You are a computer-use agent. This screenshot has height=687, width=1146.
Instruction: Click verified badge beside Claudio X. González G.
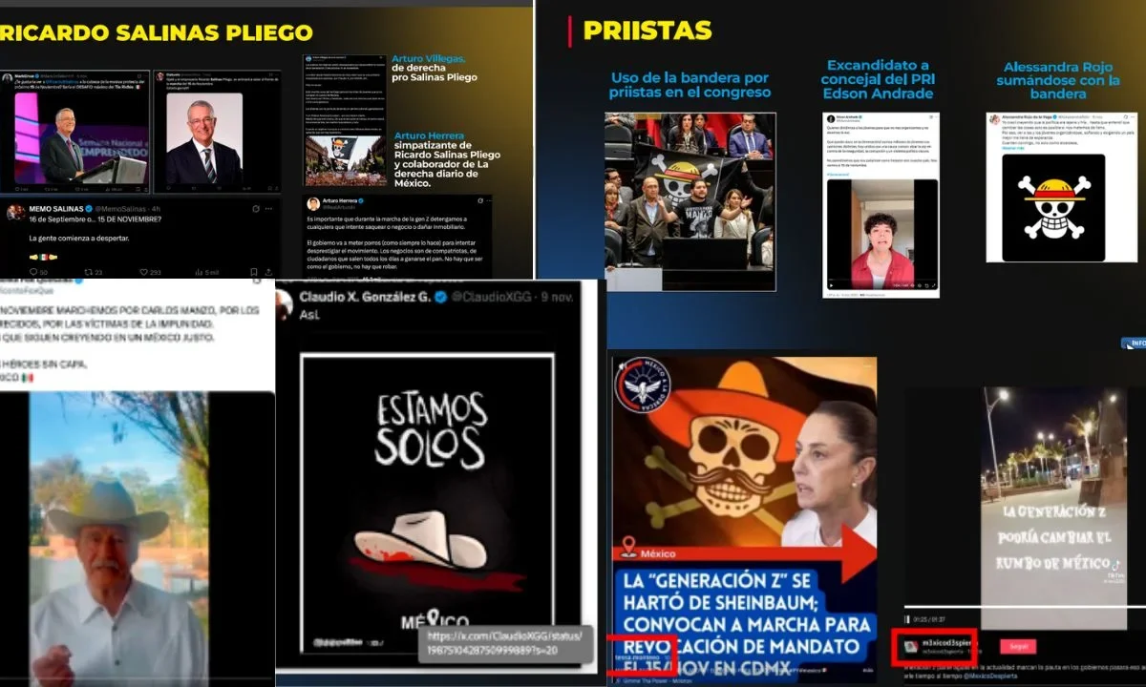pos(441,297)
